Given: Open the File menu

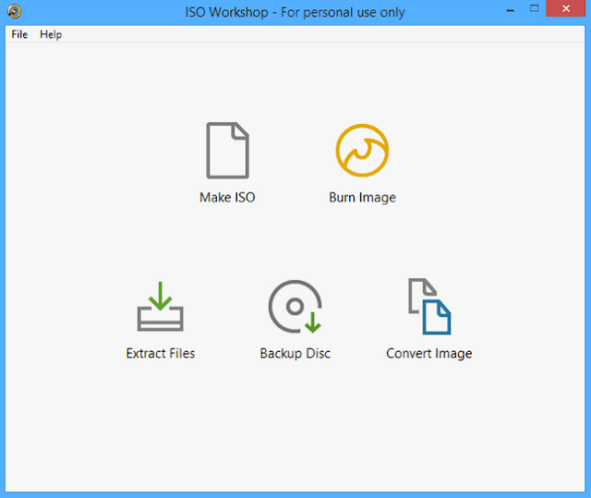Looking at the screenshot, I should pyautogui.click(x=19, y=34).
